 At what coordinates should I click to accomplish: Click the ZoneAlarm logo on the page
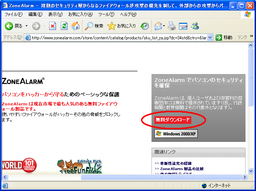pos(23,81)
